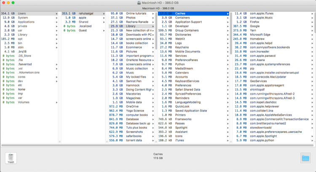Select the Group Containers folder
Screen dimensions: 316x172
[x=194, y=30]
